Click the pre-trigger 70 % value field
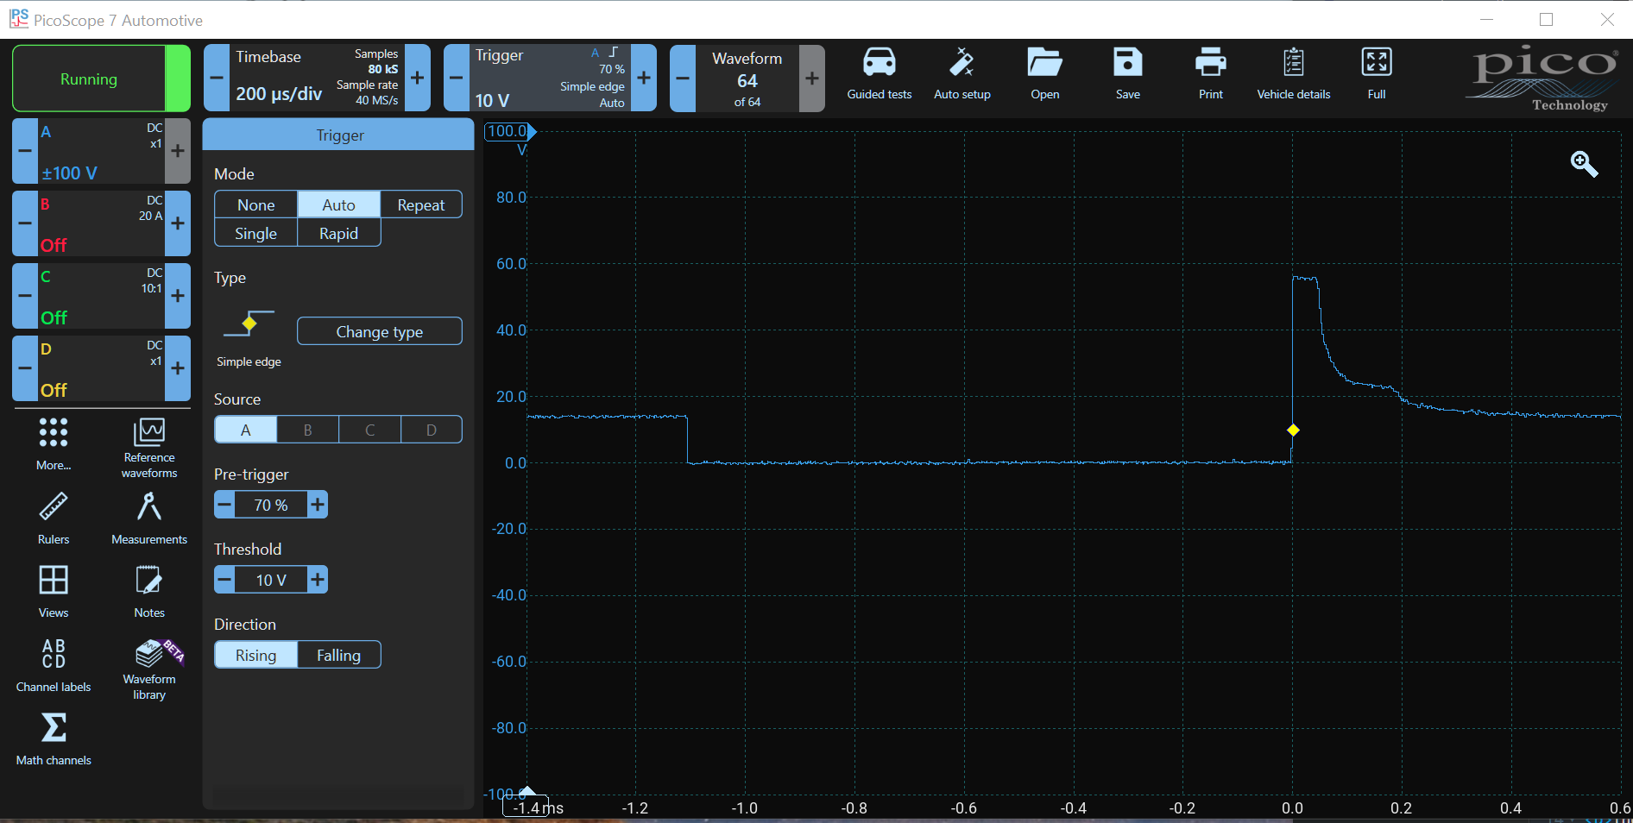 [x=271, y=505]
